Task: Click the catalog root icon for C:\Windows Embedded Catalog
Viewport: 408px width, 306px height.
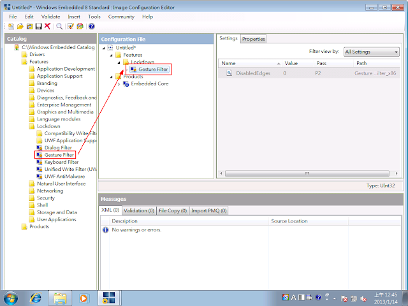Action: (x=17, y=47)
